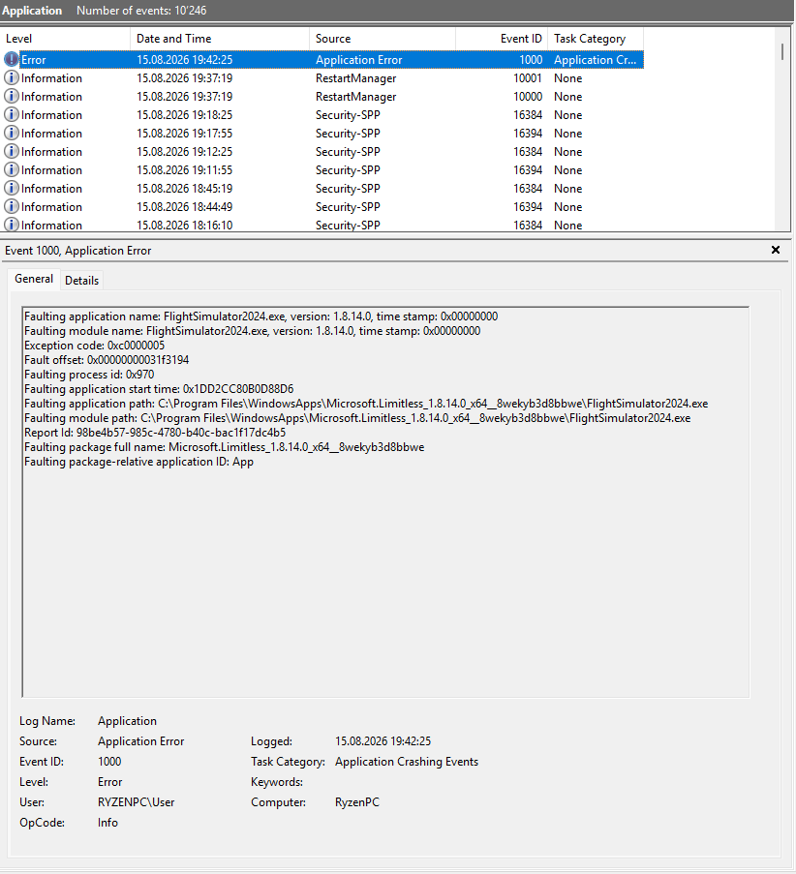This screenshot has height=874, width=796.
Task: Open the Details tab
Action: (x=81, y=281)
